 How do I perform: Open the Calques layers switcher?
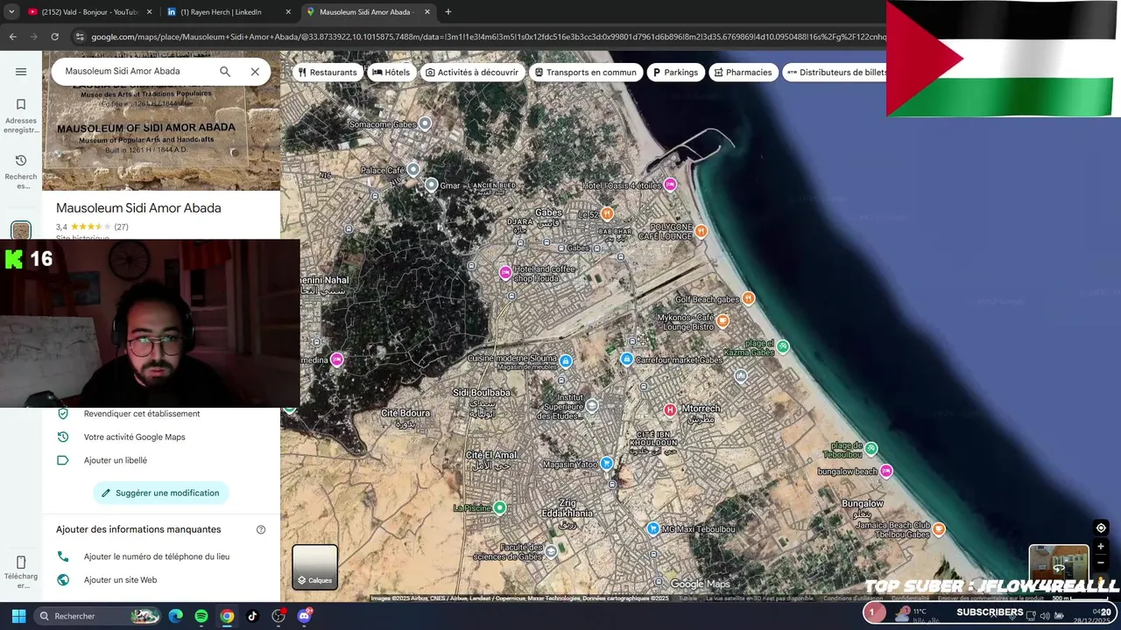click(314, 567)
